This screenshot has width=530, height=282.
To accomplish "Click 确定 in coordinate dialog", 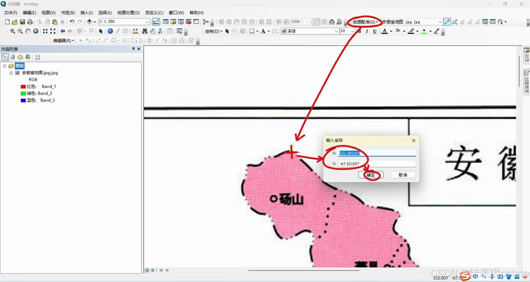I will pos(371,175).
